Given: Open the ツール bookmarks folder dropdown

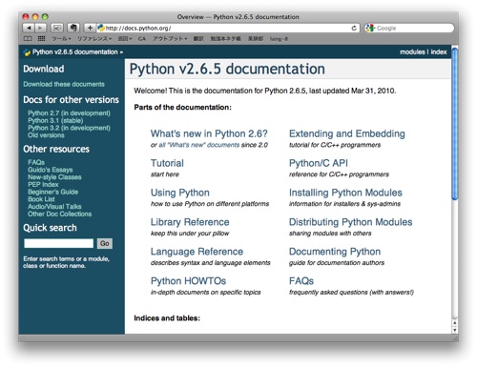Looking at the screenshot, I should [61, 39].
